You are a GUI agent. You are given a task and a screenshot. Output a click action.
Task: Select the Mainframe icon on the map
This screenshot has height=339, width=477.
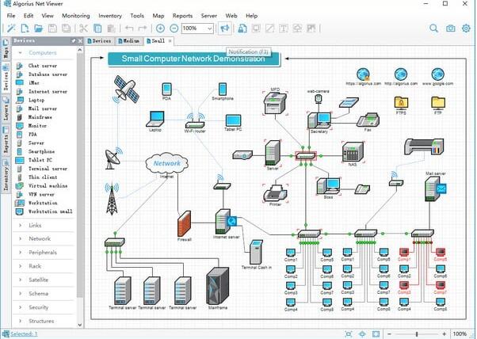coord(218,286)
